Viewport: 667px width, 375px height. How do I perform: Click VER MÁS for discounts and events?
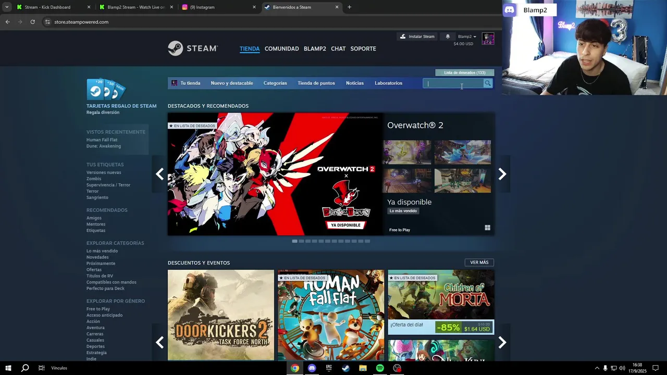pos(479,262)
